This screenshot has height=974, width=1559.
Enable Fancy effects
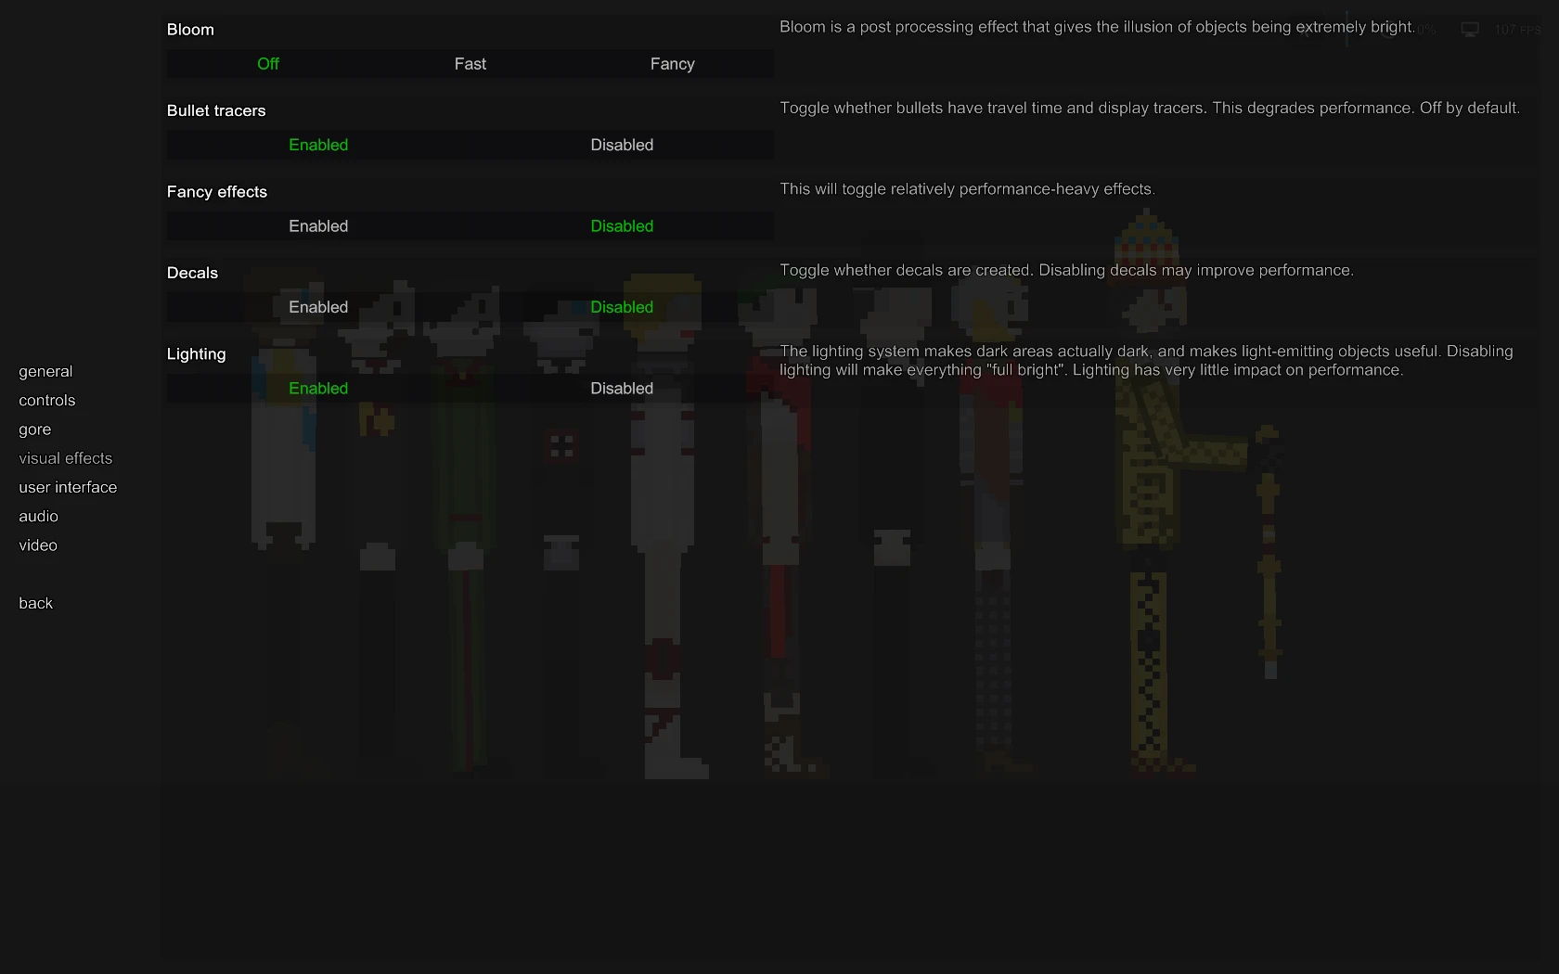click(318, 226)
